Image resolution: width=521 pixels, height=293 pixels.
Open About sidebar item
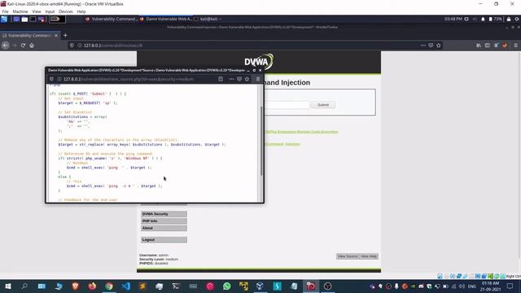tap(164, 228)
